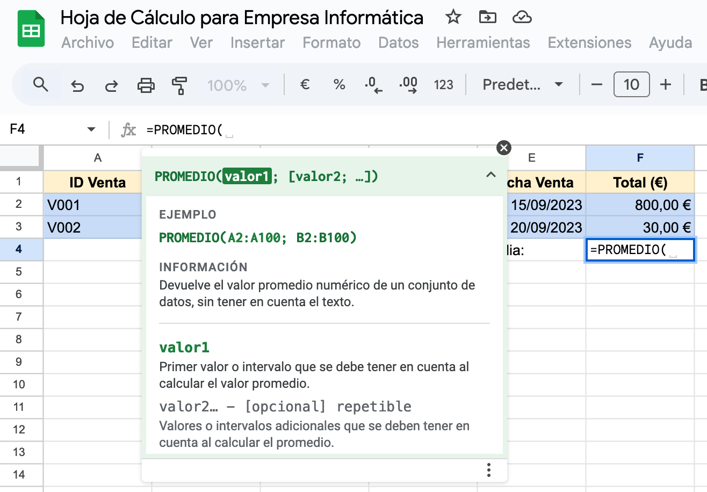Image resolution: width=707 pixels, height=492 pixels.
Task: Increase decimal places
Action: 408,84
